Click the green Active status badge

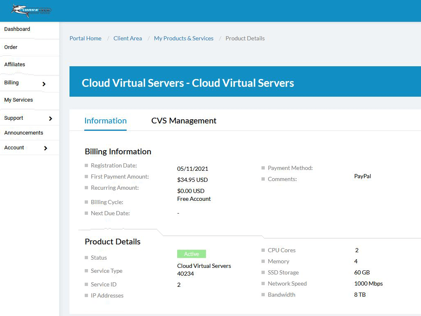point(192,254)
